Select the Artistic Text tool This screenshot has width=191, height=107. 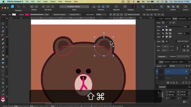[x=3, y=87]
